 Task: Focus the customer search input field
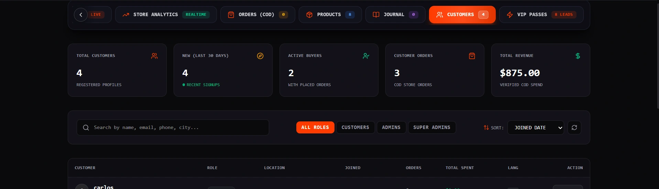click(x=173, y=128)
